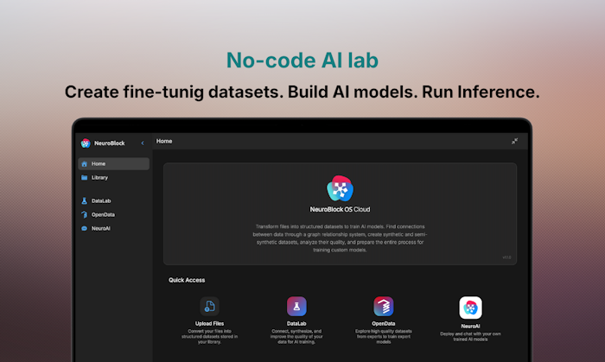Click the collapse window arrows icon in header
This screenshot has height=362, width=605.
[515, 141]
